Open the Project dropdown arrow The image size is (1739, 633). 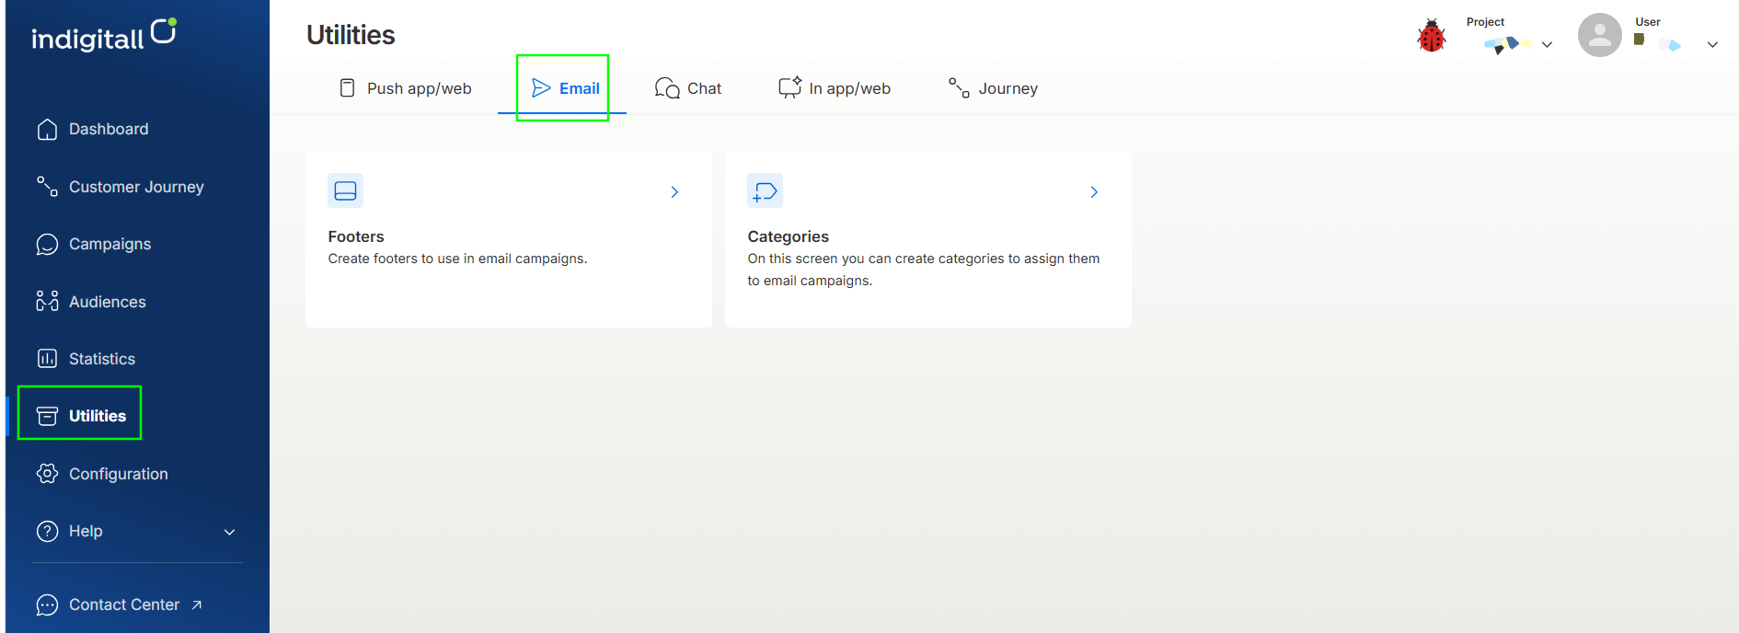[1547, 44]
